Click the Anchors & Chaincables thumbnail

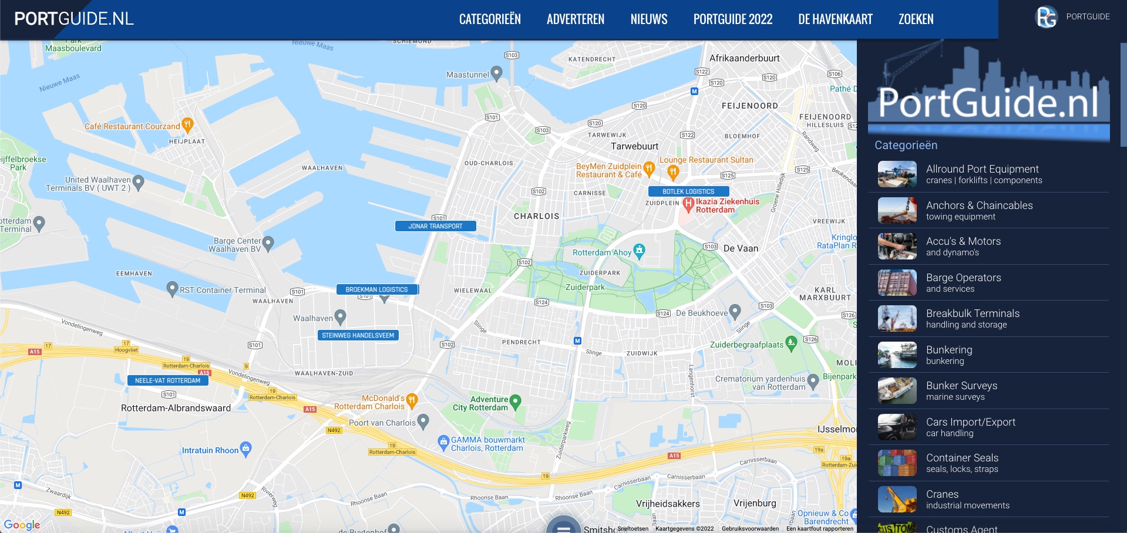point(897,211)
